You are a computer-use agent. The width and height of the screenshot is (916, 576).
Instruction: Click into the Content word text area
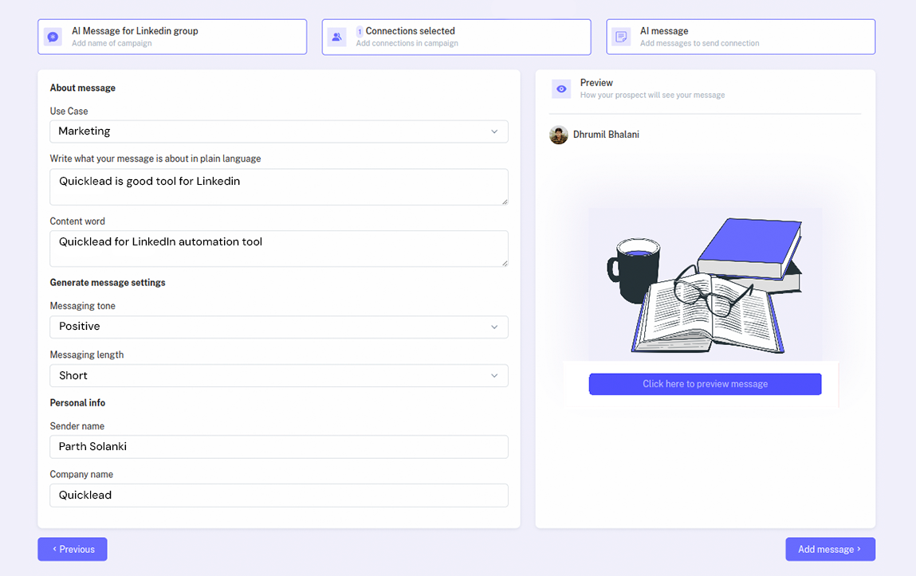(x=278, y=249)
